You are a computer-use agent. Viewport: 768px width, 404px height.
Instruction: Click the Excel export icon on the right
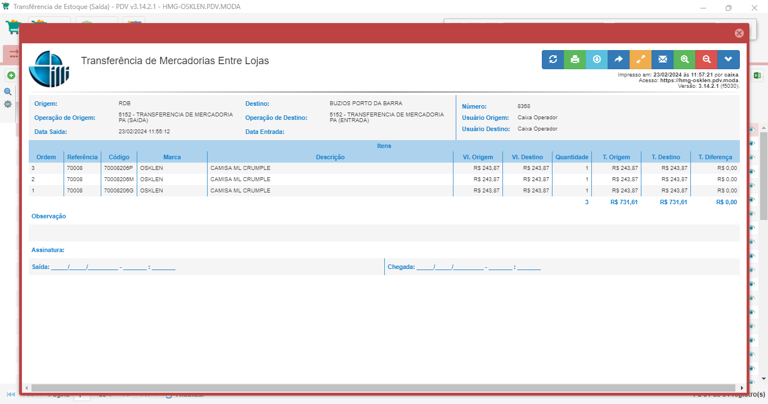point(757,75)
